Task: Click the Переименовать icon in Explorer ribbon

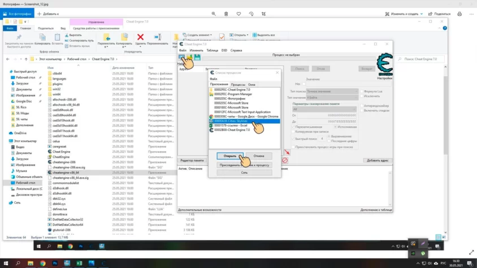Action: pyautogui.click(x=158, y=37)
